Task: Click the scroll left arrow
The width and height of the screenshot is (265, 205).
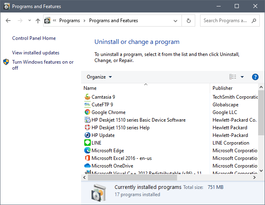Action: [x=84, y=178]
